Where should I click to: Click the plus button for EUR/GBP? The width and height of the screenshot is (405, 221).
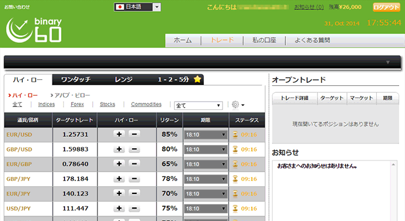[x=119, y=164]
